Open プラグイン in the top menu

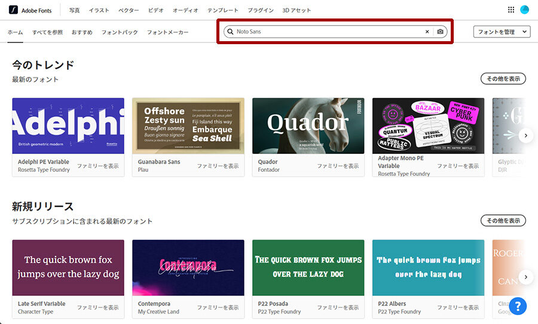coord(261,10)
